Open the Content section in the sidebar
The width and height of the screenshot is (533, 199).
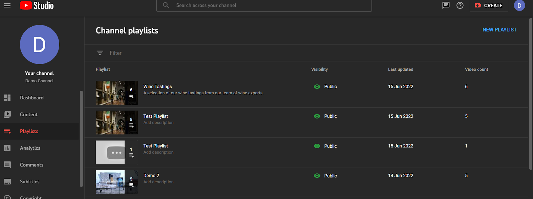29,115
